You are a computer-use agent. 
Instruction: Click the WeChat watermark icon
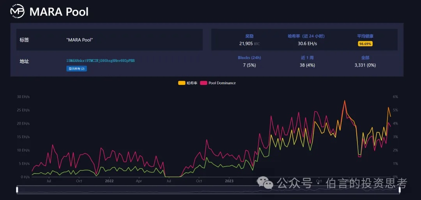[267, 183]
